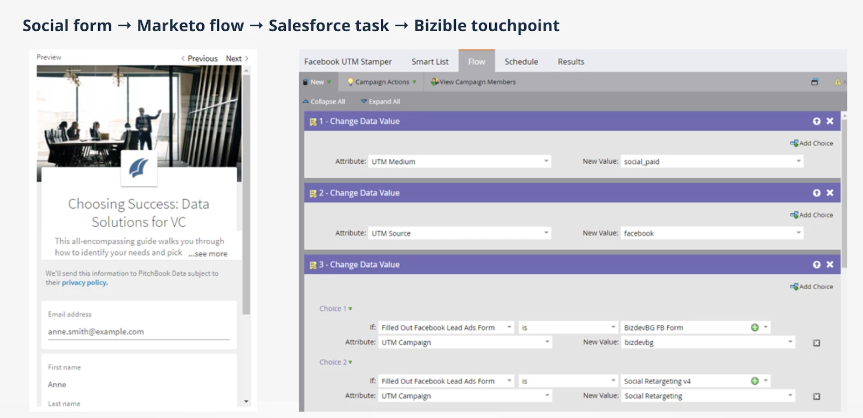
Task: Move step 2 Change Data Value up
Action: (x=817, y=193)
